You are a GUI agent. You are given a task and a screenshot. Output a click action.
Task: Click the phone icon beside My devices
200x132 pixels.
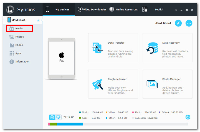coord(47,9)
